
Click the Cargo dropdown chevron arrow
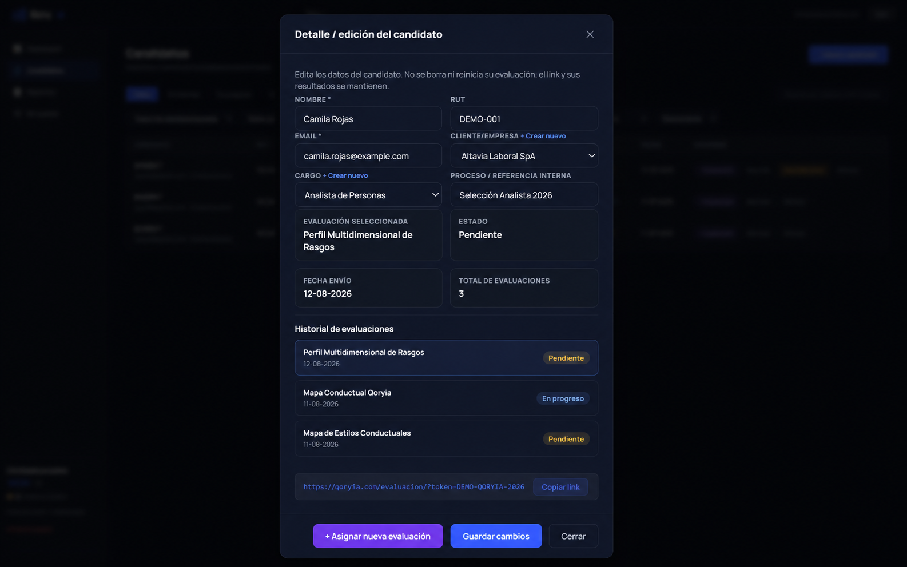pos(435,195)
